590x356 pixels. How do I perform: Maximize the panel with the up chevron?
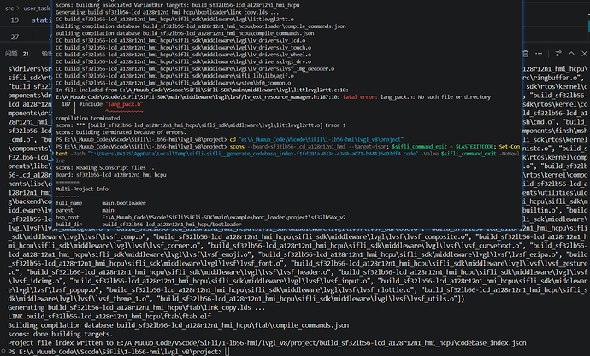[571, 54]
